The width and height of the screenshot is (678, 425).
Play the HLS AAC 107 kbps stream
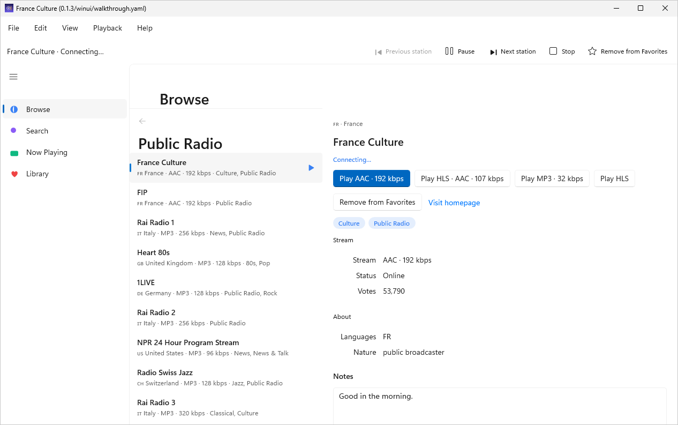462,178
